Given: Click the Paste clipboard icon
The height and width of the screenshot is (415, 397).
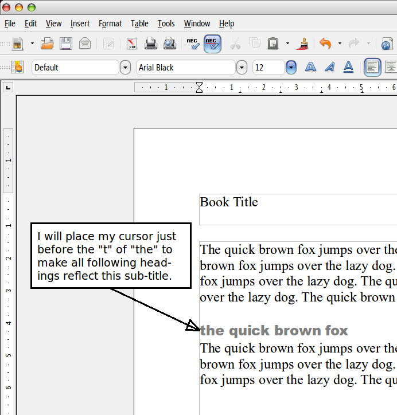Looking at the screenshot, I should tap(274, 44).
